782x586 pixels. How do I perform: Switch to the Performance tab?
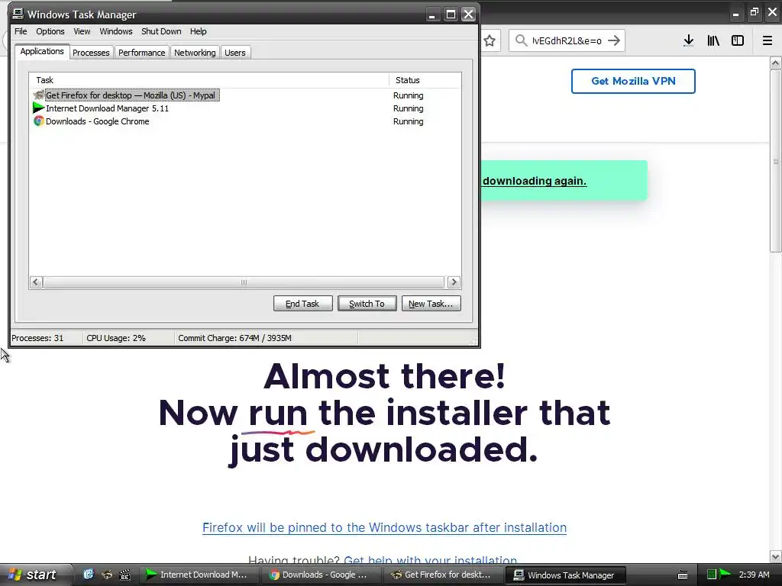(141, 53)
